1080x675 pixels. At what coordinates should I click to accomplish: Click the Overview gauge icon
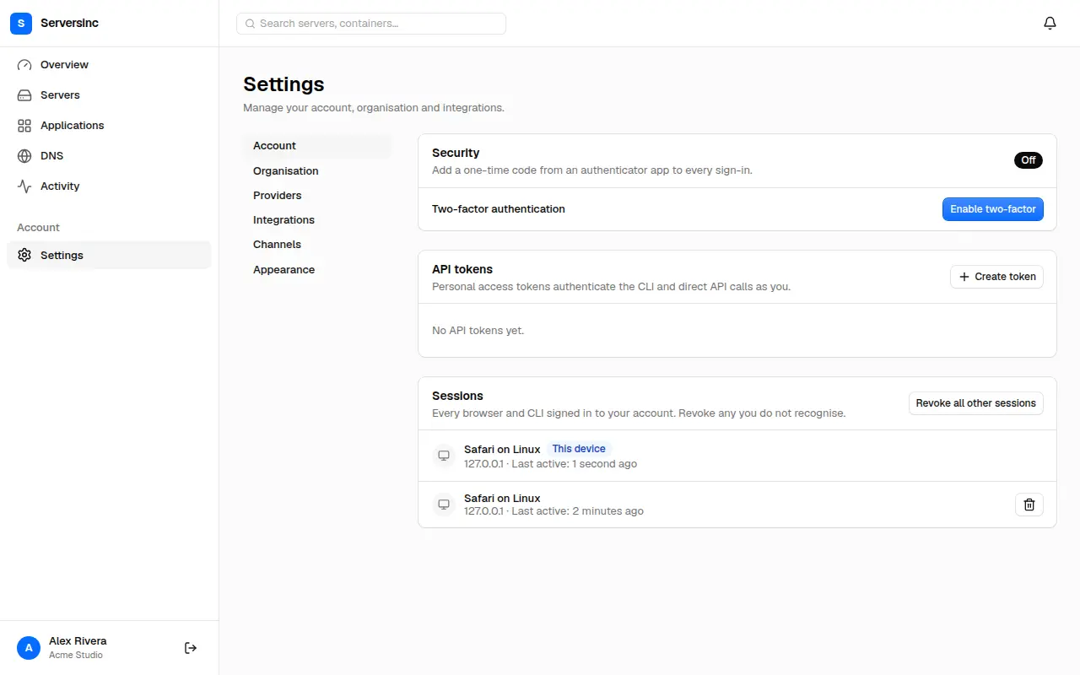pos(24,65)
